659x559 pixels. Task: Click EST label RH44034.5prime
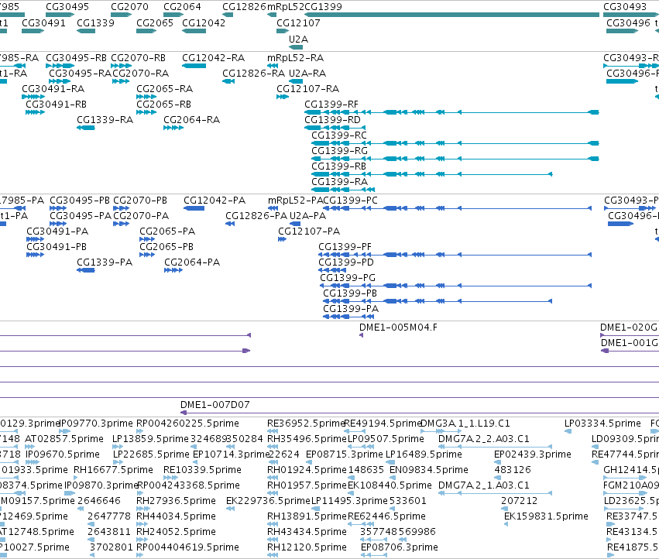pyautogui.click(x=176, y=516)
